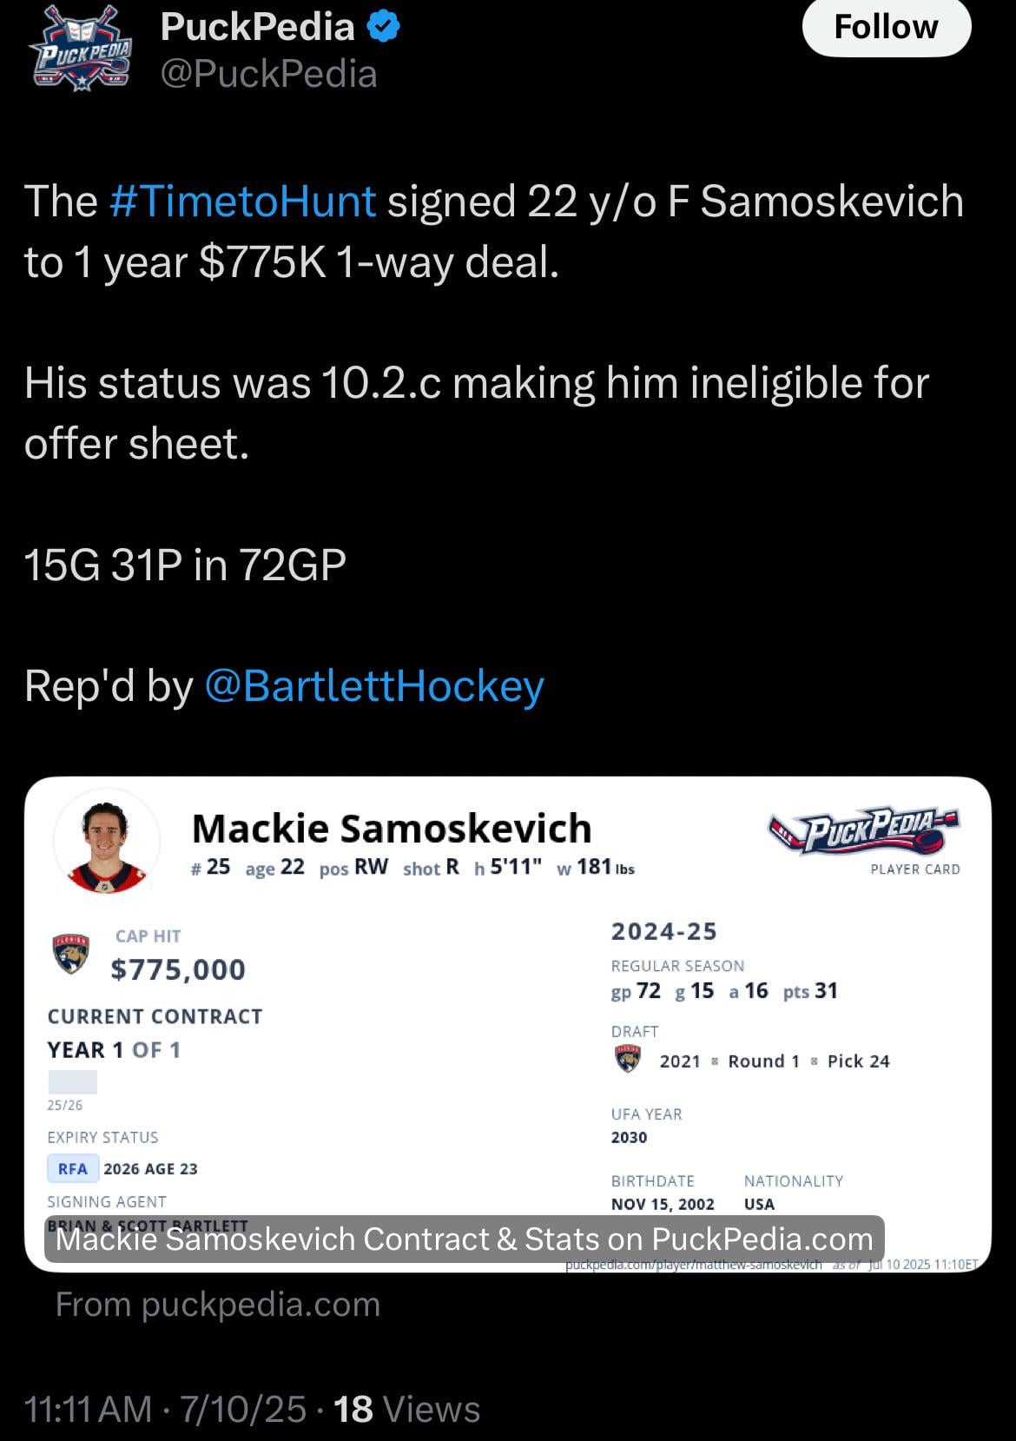The height and width of the screenshot is (1441, 1016).
Task: Tap the RFA expiry status badge
Action: [73, 1169]
